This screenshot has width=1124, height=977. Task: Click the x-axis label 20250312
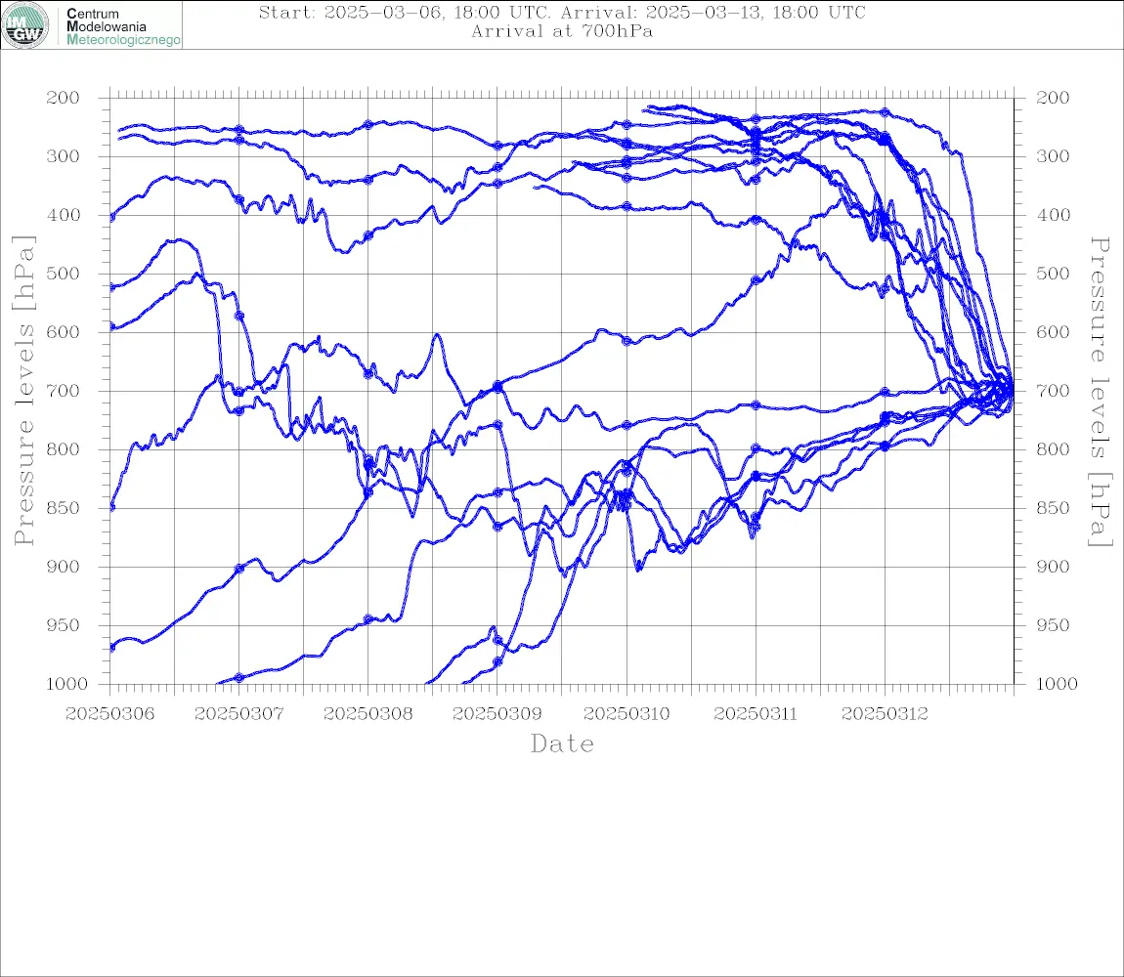click(x=885, y=714)
